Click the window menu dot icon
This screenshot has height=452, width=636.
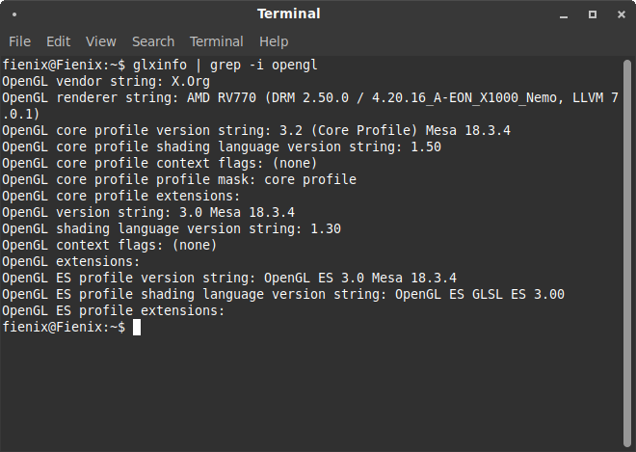point(15,14)
